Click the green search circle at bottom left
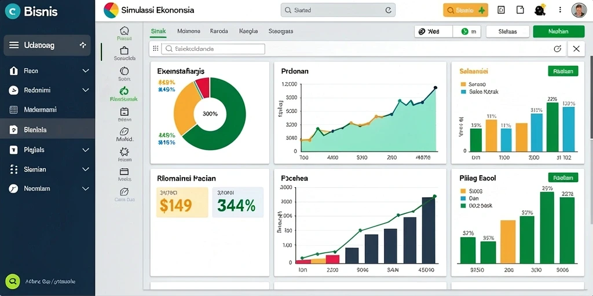The width and height of the screenshot is (593, 296). [x=13, y=282]
